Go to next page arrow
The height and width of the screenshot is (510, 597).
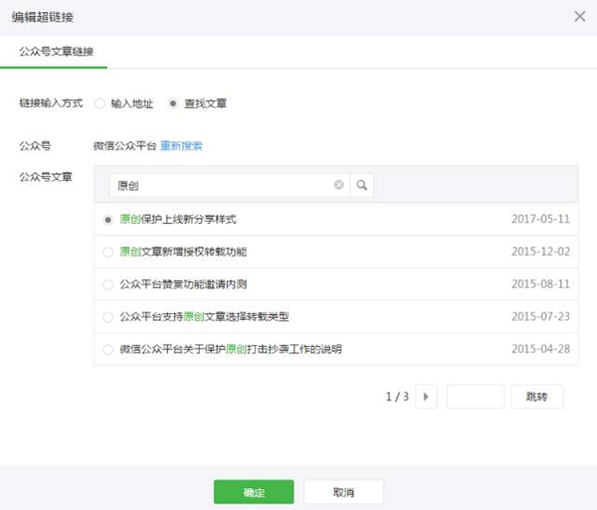tap(426, 397)
